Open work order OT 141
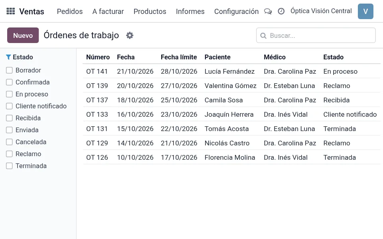This screenshot has width=383, height=239. coord(97,71)
